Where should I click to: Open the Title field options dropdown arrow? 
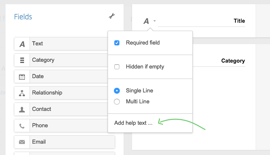tap(155, 21)
